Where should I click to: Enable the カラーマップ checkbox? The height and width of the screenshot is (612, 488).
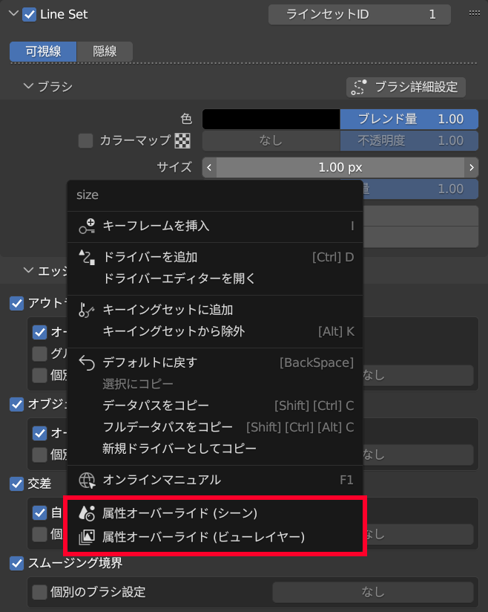pyautogui.click(x=86, y=140)
